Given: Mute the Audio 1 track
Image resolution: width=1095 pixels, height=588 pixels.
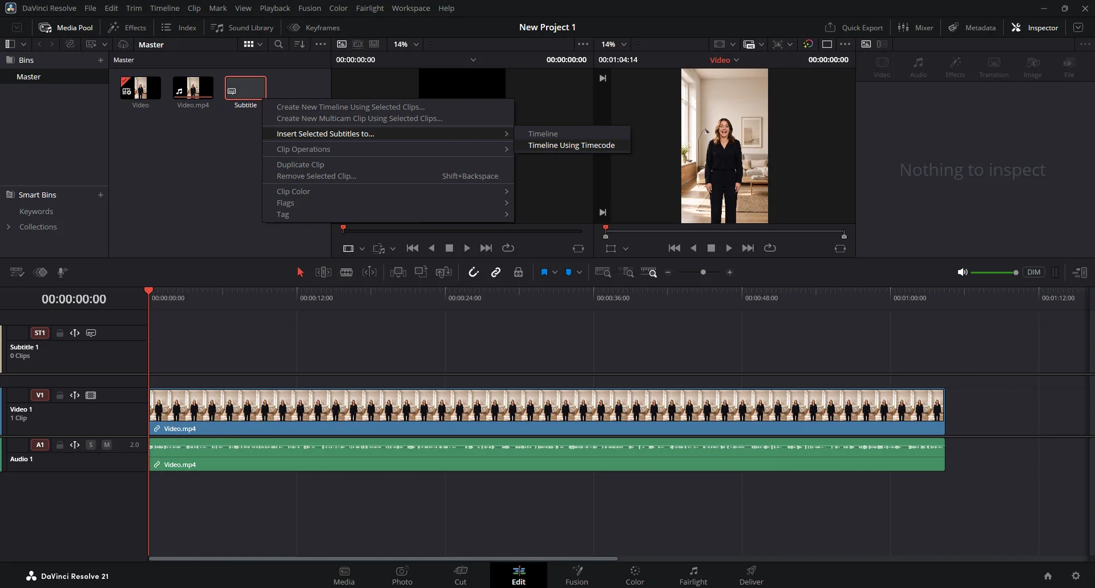Looking at the screenshot, I should click(107, 445).
